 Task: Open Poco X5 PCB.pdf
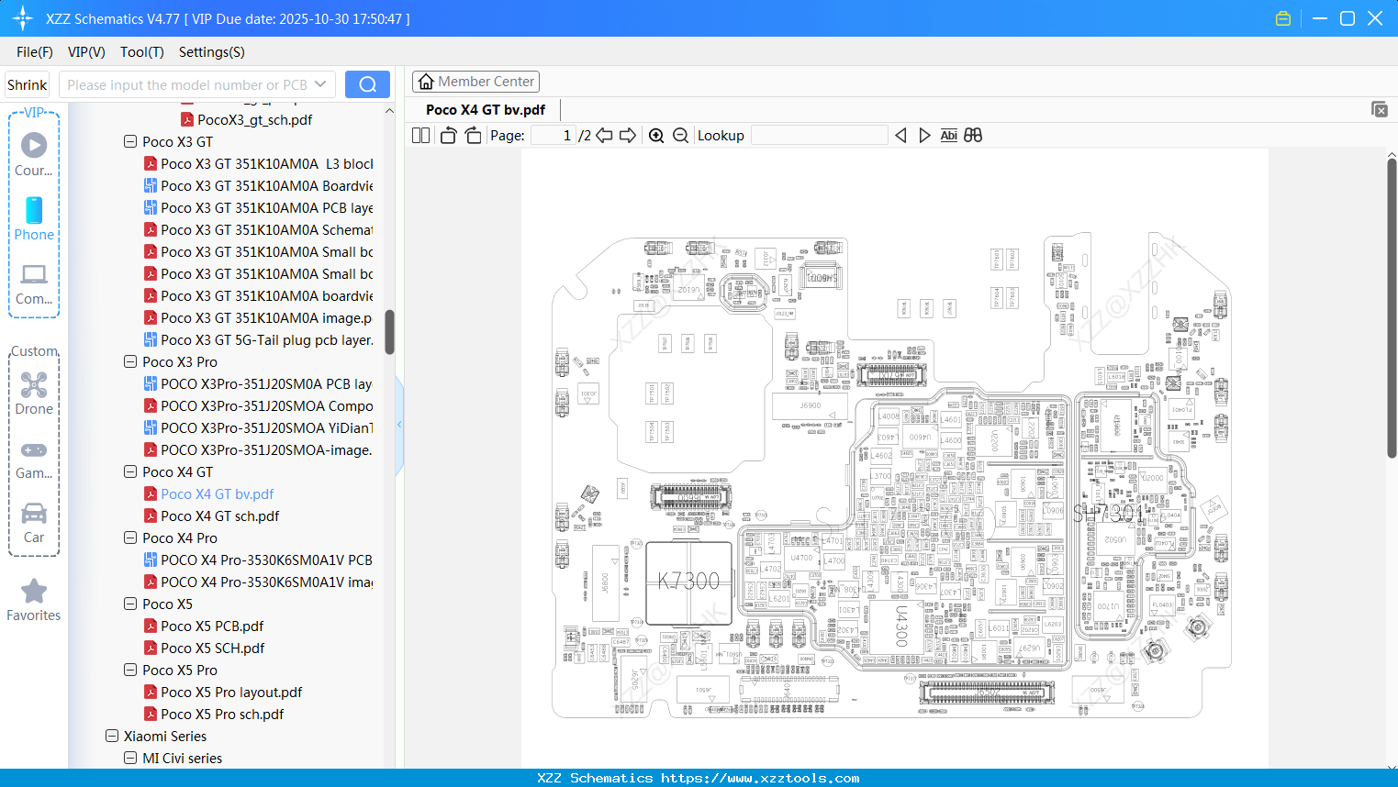click(212, 626)
